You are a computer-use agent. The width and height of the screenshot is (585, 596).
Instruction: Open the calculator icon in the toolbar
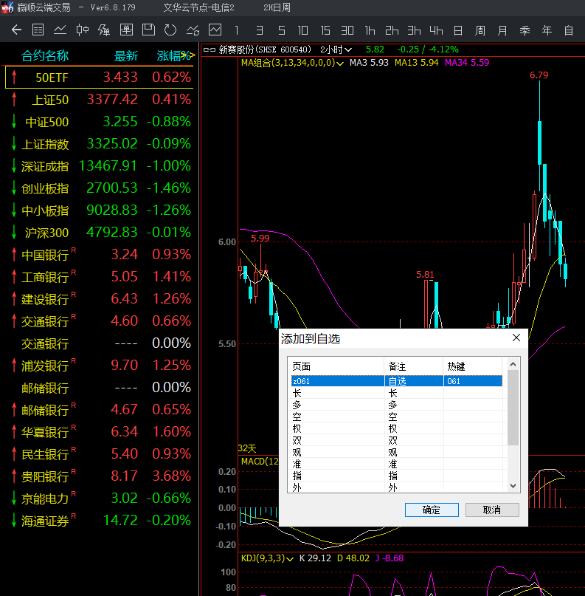click(126, 30)
